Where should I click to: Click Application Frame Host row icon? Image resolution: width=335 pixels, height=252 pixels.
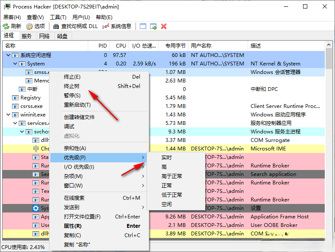[x=36, y=217]
